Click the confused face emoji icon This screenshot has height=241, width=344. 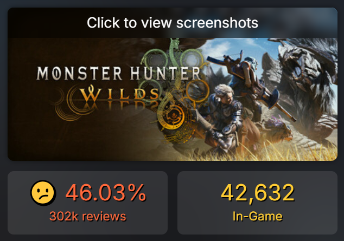click(43, 193)
